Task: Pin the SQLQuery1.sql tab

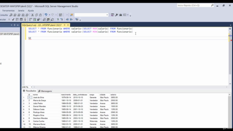Action: pyautogui.click(x=64, y=25)
